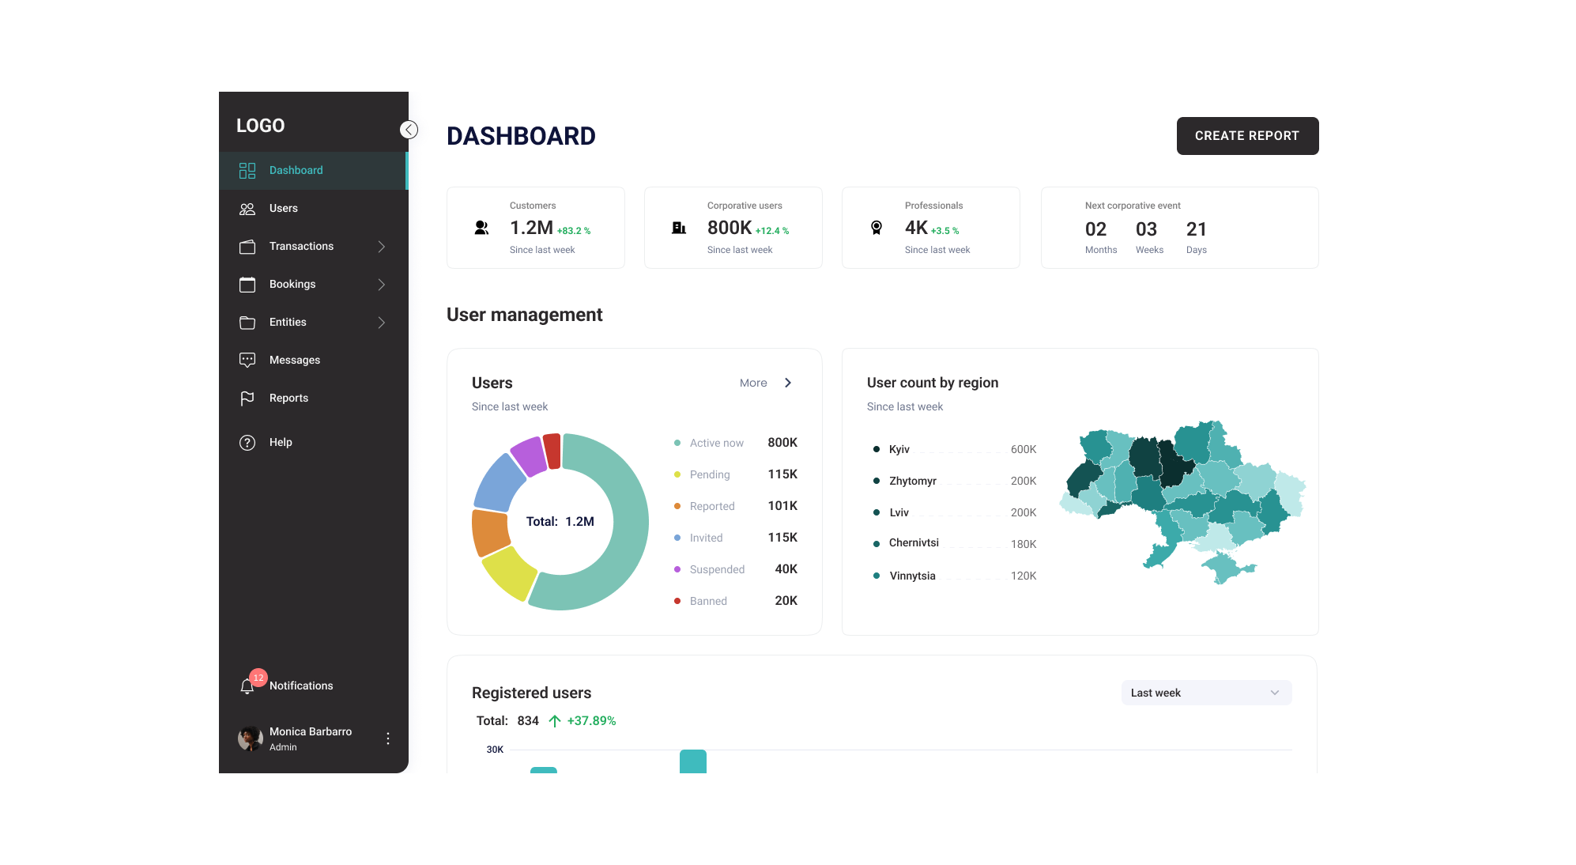Select Entities in the navigation menu
This screenshot has height=865, width=1576.
(288, 322)
